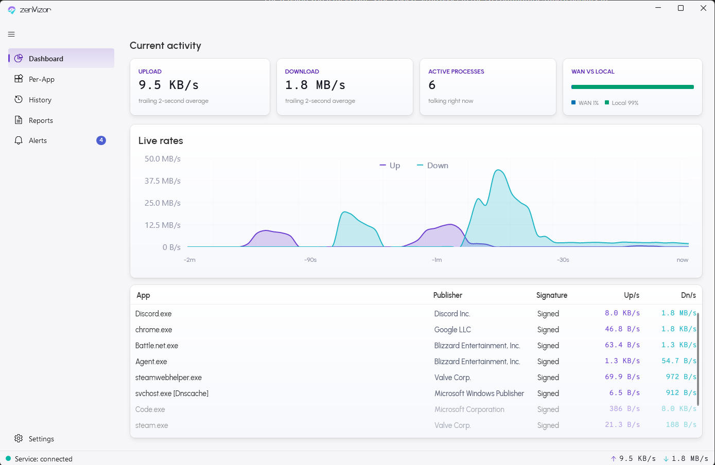Click the green service status dot
The height and width of the screenshot is (465, 715).
[x=8, y=458]
